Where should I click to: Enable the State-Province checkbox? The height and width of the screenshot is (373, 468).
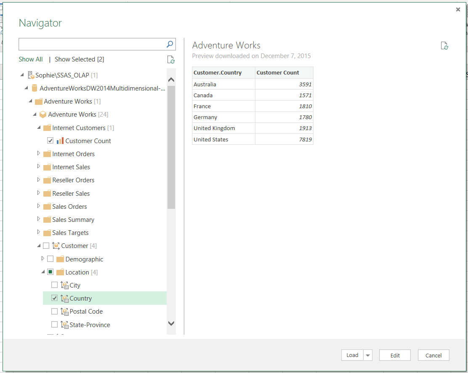[54, 325]
